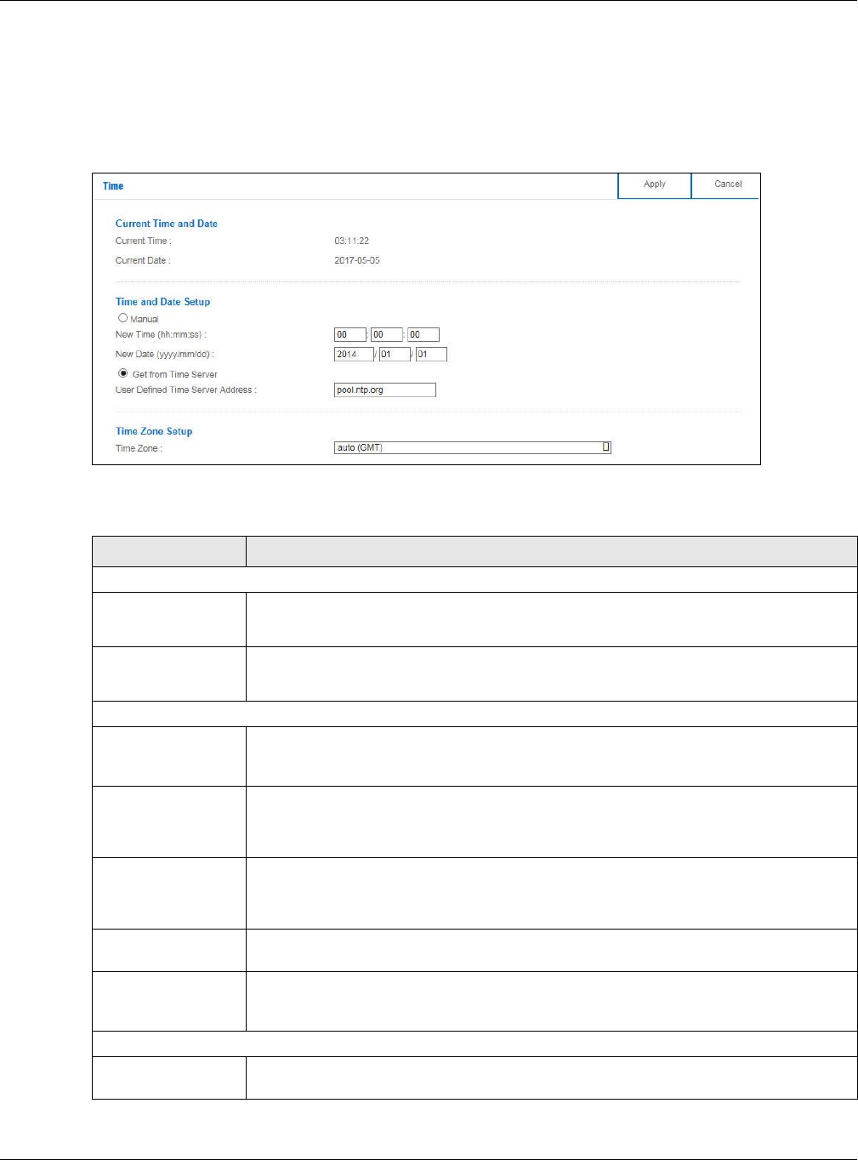Select the Manual radio button
The image size is (858, 1160).
pyautogui.click(x=122, y=318)
